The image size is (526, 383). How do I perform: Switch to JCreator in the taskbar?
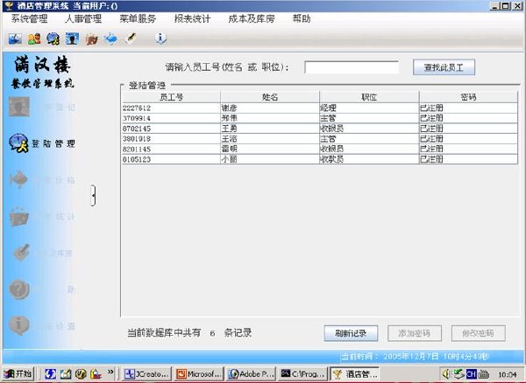[x=146, y=373]
